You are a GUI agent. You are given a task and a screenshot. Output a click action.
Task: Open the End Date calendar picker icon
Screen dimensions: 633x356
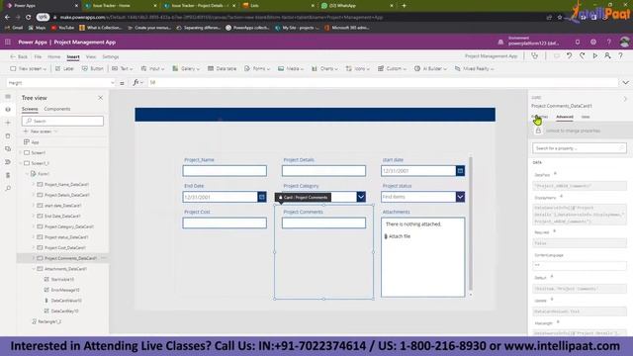pyautogui.click(x=261, y=197)
